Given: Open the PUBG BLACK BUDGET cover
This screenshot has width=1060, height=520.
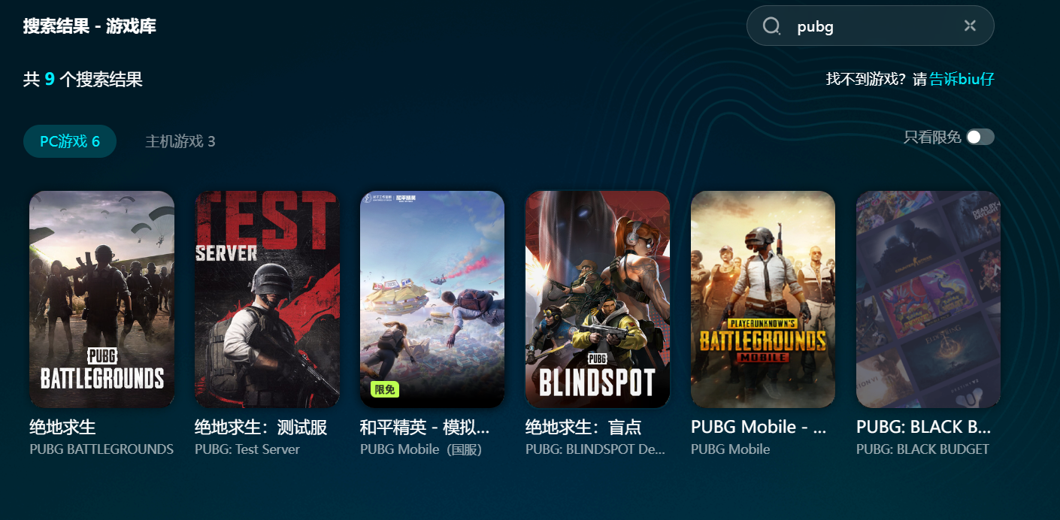Looking at the screenshot, I should 928,299.
